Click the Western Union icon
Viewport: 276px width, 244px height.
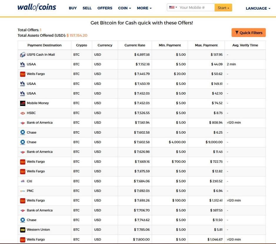pyautogui.click(x=23, y=230)
